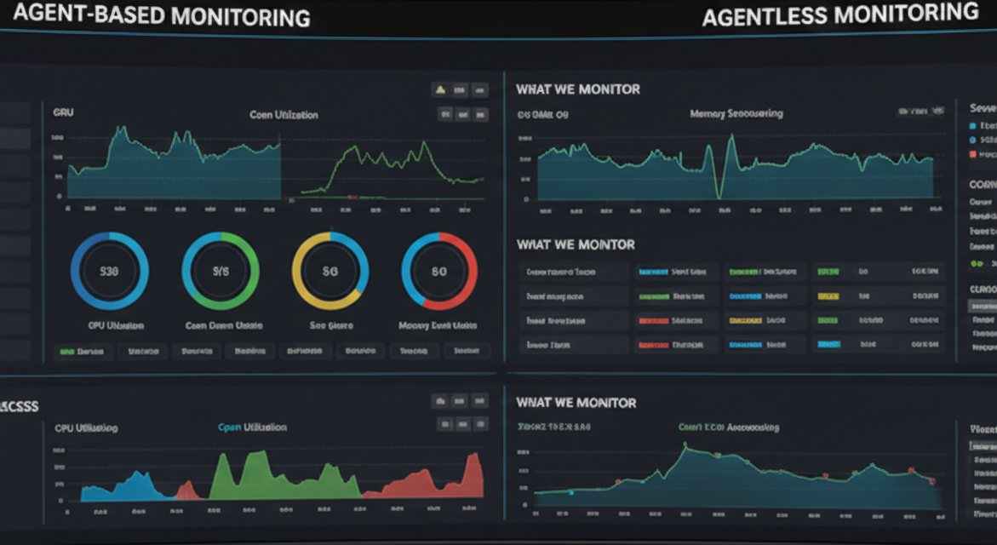997x545 pixels.
Task: Select the blue-and-green donut gauge
Action: (221, 272)
